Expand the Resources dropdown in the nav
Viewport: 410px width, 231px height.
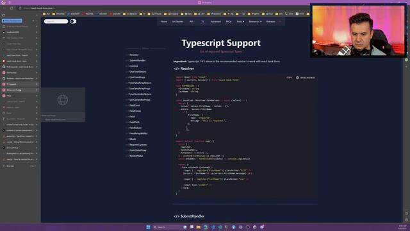(255, 21)
